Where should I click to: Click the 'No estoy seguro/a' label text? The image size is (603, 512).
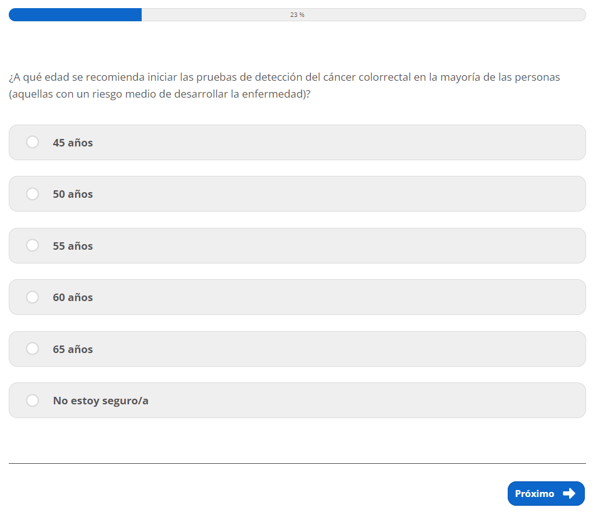pyautogui.click(x=100, y=401)
